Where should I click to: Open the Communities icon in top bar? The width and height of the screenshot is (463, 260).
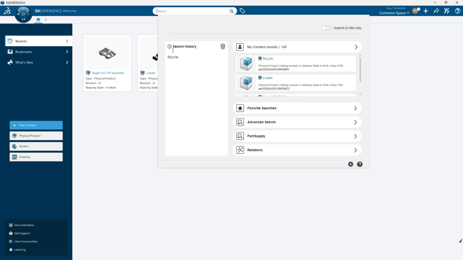click(447, 11)
